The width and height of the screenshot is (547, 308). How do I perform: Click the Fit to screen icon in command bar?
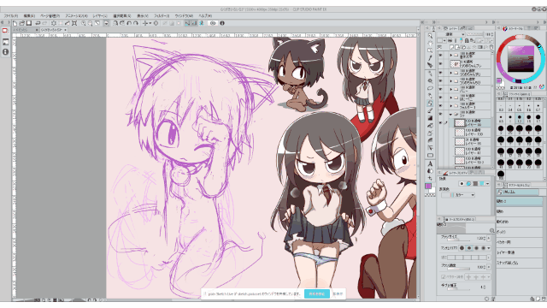97,23
